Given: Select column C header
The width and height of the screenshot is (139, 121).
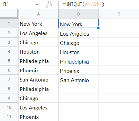Looking at the screenshot, I should point(119,14).
